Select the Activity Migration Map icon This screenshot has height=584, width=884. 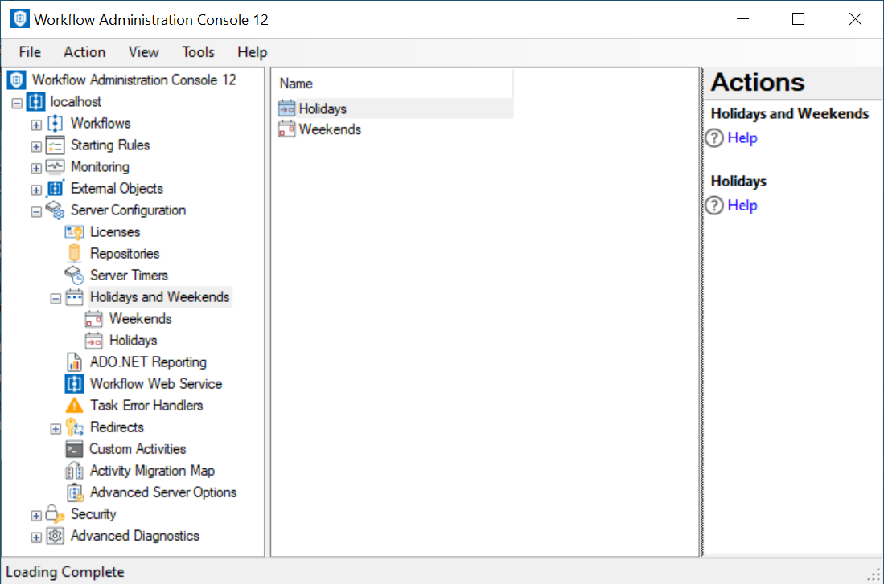tap(75, 471)
